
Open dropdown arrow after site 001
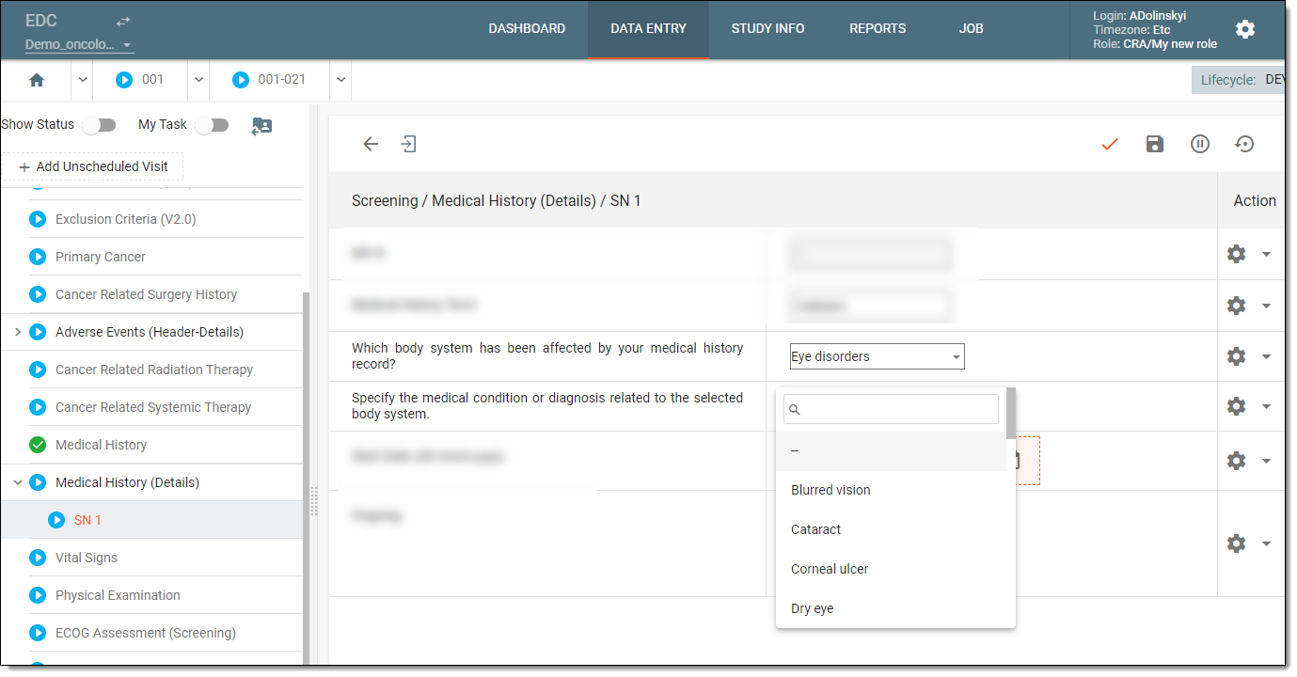tap(198, 80)
